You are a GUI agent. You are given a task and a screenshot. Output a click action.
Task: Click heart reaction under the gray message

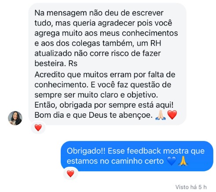38,127
